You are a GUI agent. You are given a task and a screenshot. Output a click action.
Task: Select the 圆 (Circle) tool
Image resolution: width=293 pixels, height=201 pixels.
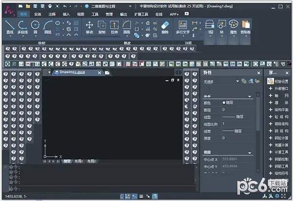coord(35,26)
